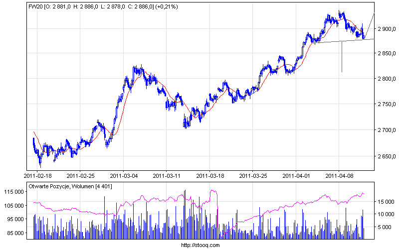Click the 2011-03-04 date label

click(124, 176)
